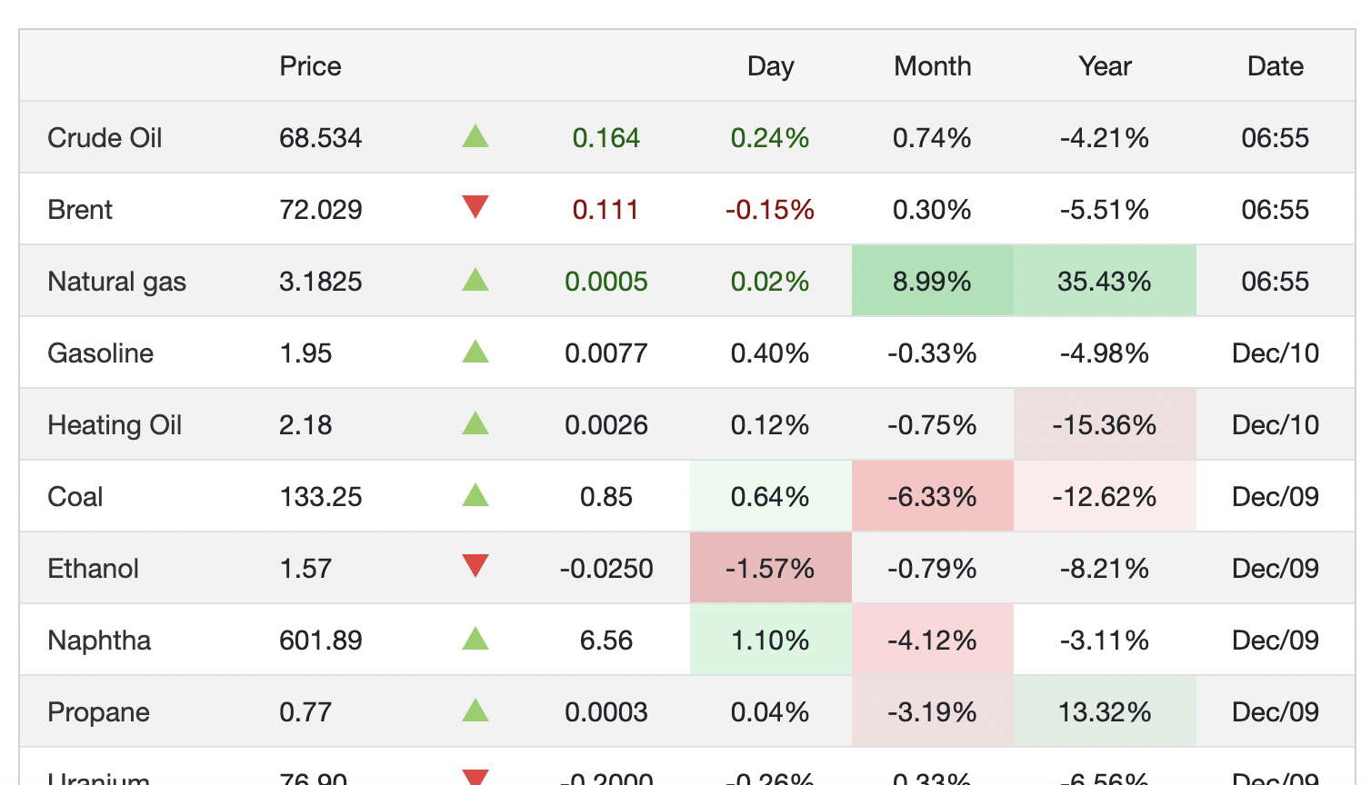
Task: Click Gasoline date Dec/10
Action: (x=1276, y=353)
